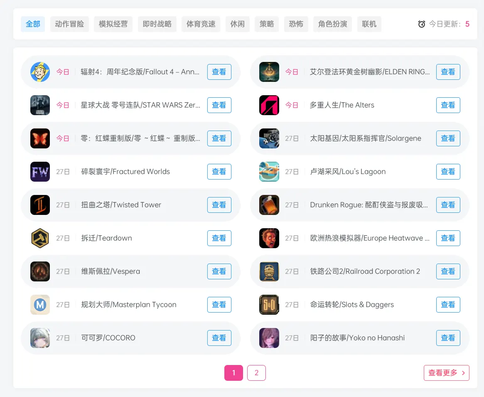This screenshot has width=484, height=397.
Task: Click 查看 for Solargene
Action: (x=448, y=138)
